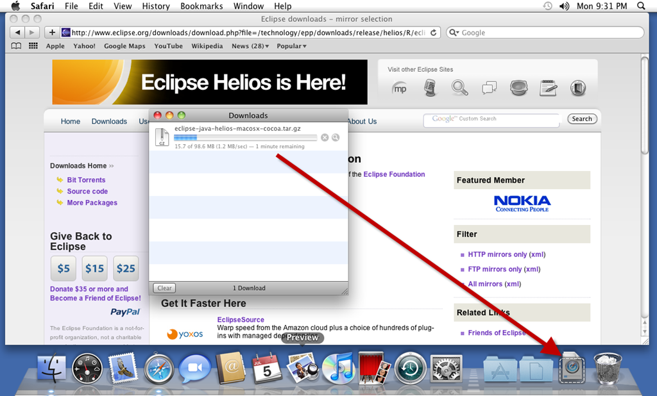Click the Eclipse microphone site icon
657x396 pixels.
(x=430, y=88)
